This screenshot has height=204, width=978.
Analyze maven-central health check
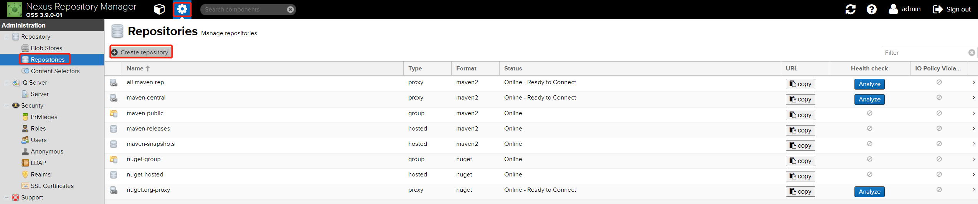pos(869,100)
